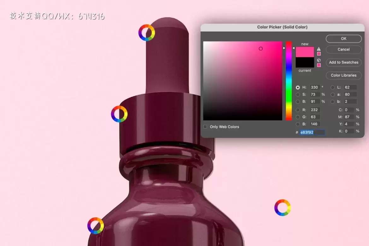Select the R red channel radio button
369x246 pixels.
tap(298, 110)
